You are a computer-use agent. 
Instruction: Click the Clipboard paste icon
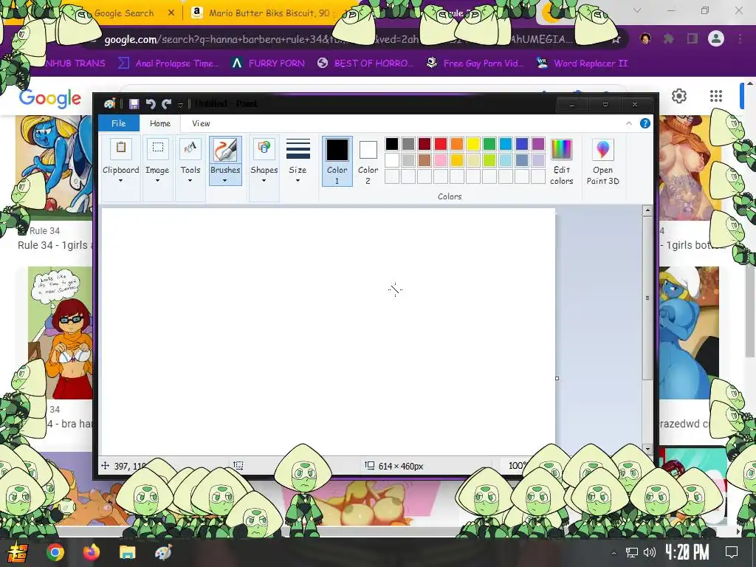click(121, 148)
